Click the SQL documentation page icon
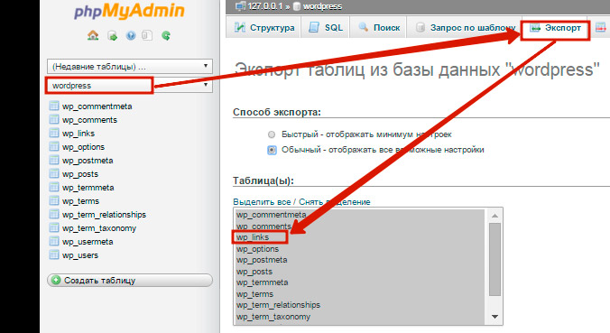Image resolution: width=610 pixels, height=333 pixels. coord(147,36)
